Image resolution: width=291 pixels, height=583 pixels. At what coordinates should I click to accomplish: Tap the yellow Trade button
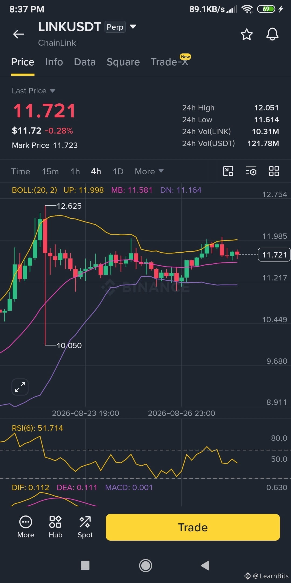[x=193, y=527]
